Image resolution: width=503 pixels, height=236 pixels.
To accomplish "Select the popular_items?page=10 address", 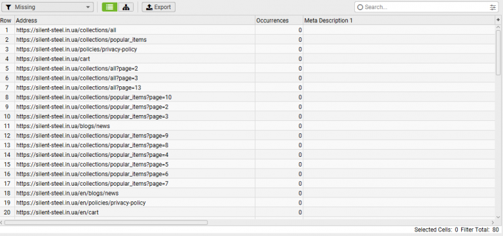I will (94, 97).
